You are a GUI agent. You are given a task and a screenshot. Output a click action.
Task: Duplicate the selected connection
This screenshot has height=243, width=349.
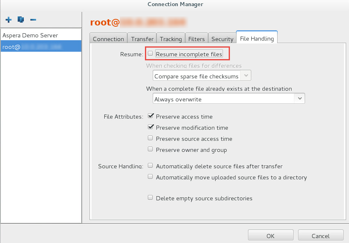(21, 19)
